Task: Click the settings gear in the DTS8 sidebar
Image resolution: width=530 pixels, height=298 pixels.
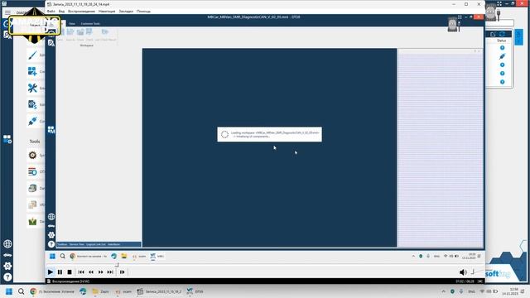Action: click(x=51, y=235)
